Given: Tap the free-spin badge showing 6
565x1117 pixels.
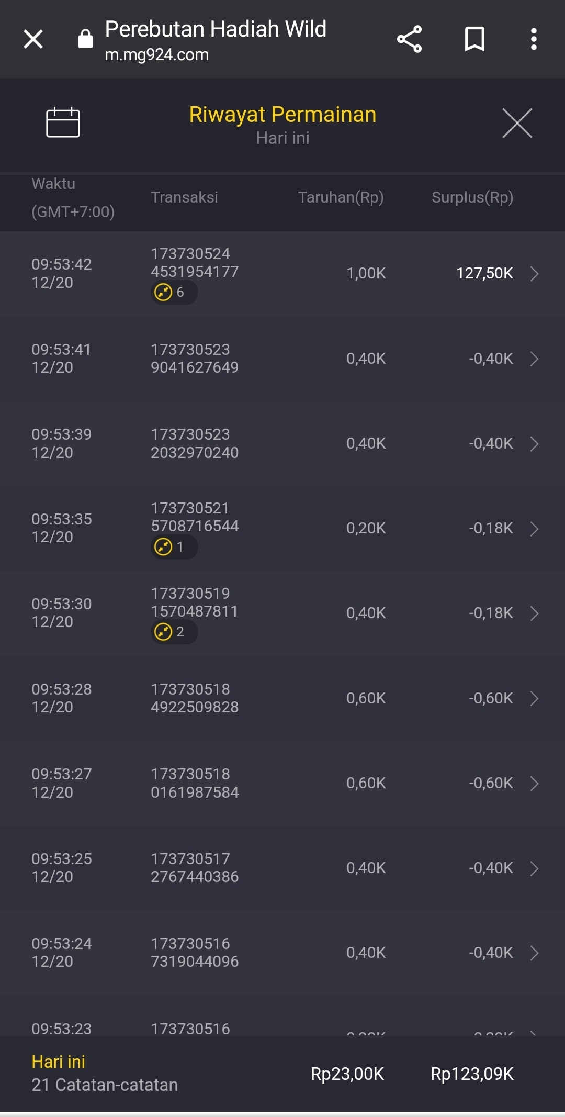Looking at the screenshot, I should (x=174, y=292).
